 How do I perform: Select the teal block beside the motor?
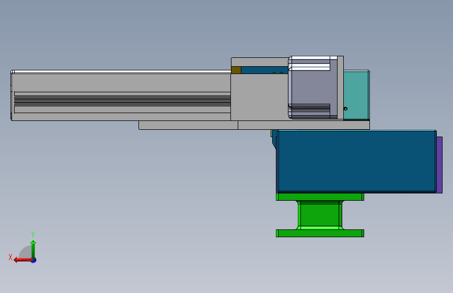(x=356, y=95)
